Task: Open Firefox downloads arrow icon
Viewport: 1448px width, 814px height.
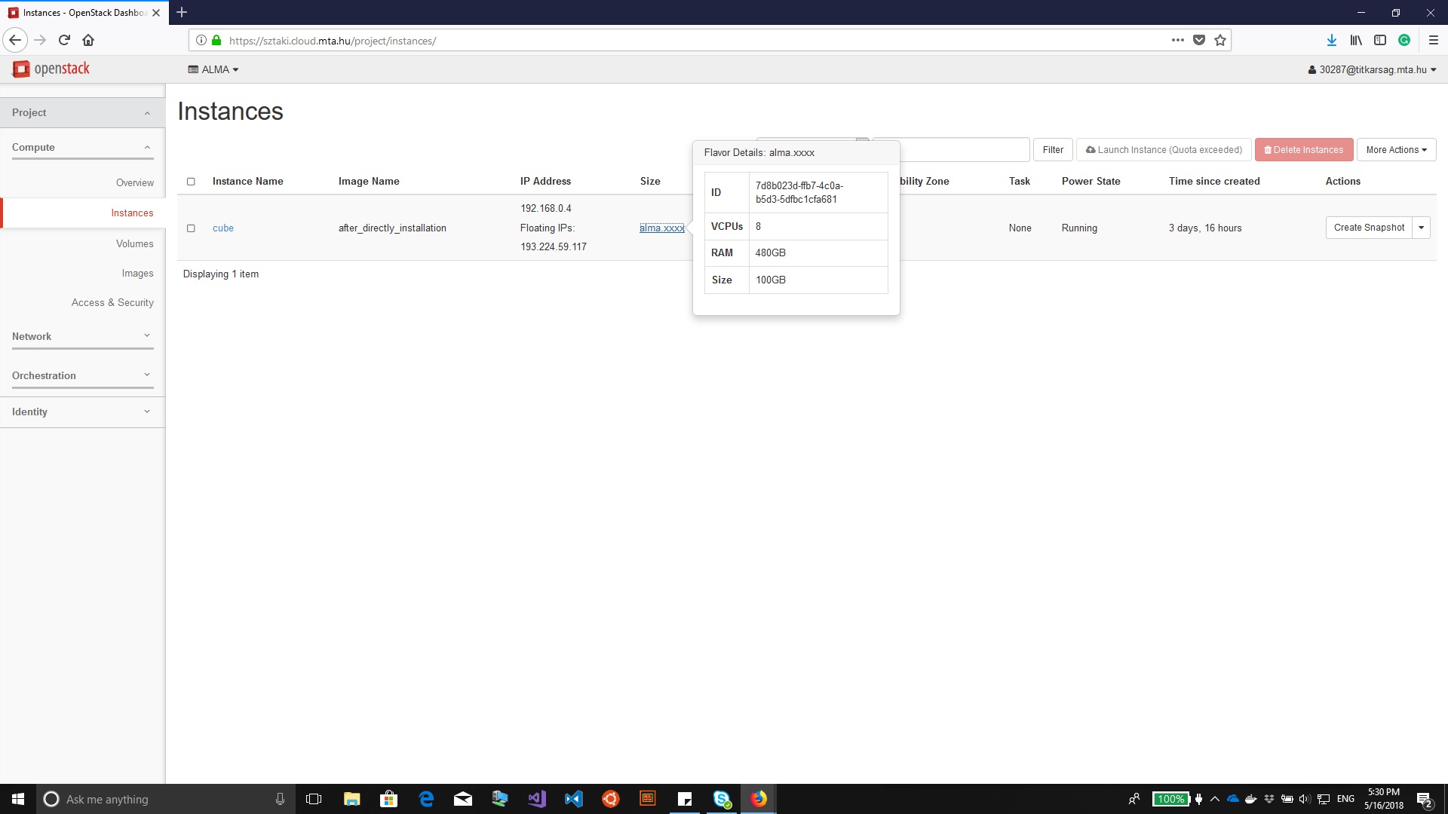Action: [x=1331, y=41]
